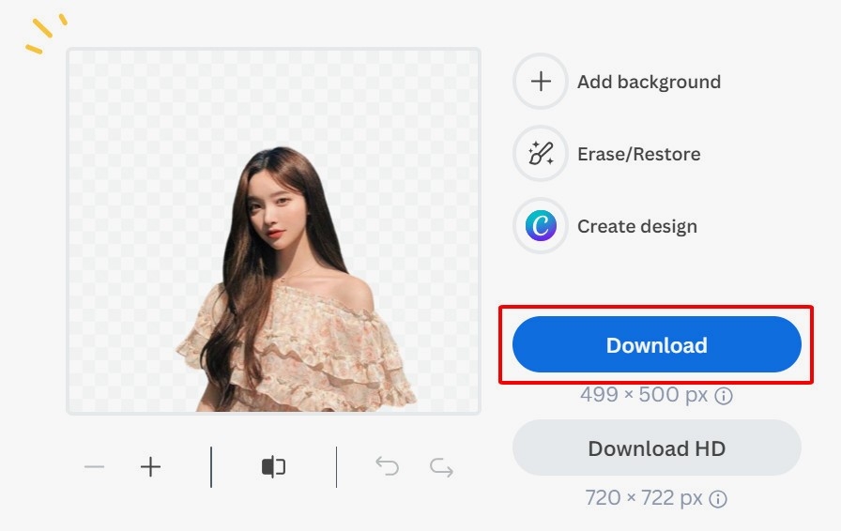Click the Download HD button
The image size is (841, 531).
656,448
